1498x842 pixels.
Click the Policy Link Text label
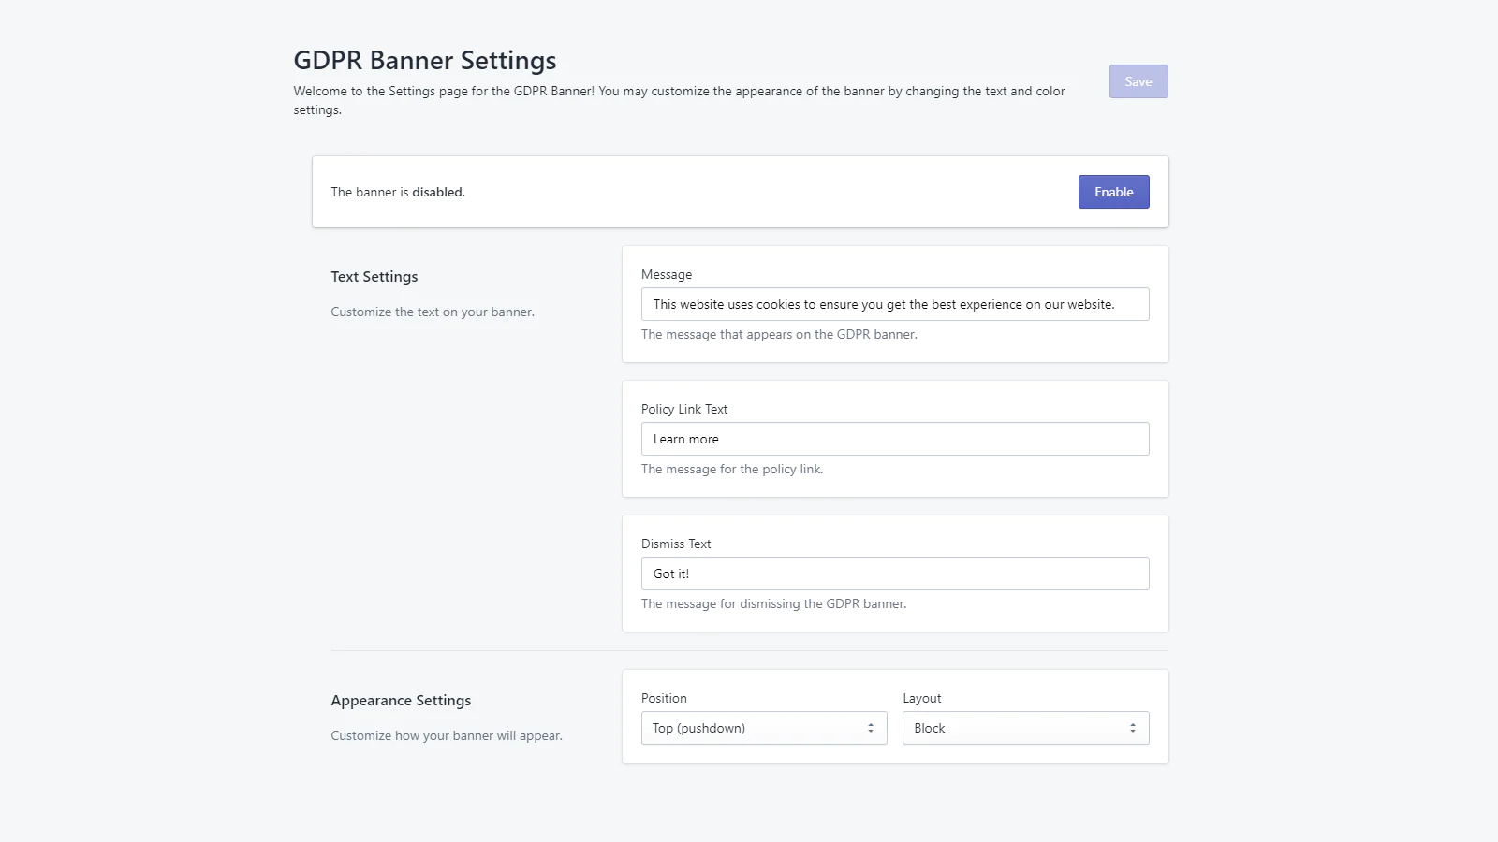point(684,409)
